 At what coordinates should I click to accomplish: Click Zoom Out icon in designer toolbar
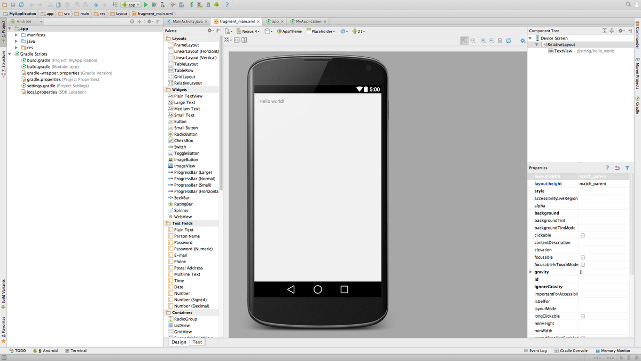pos(491,41)
